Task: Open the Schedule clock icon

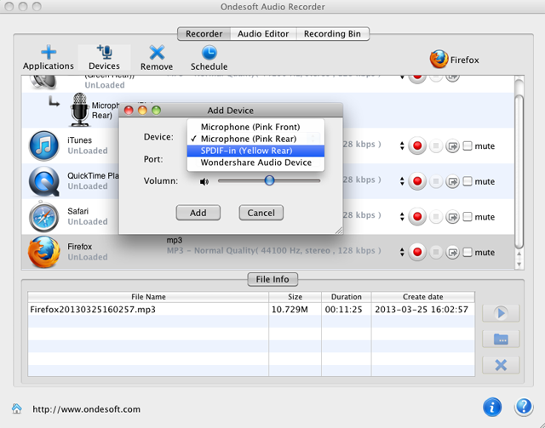Action: (x=209, y=53)
